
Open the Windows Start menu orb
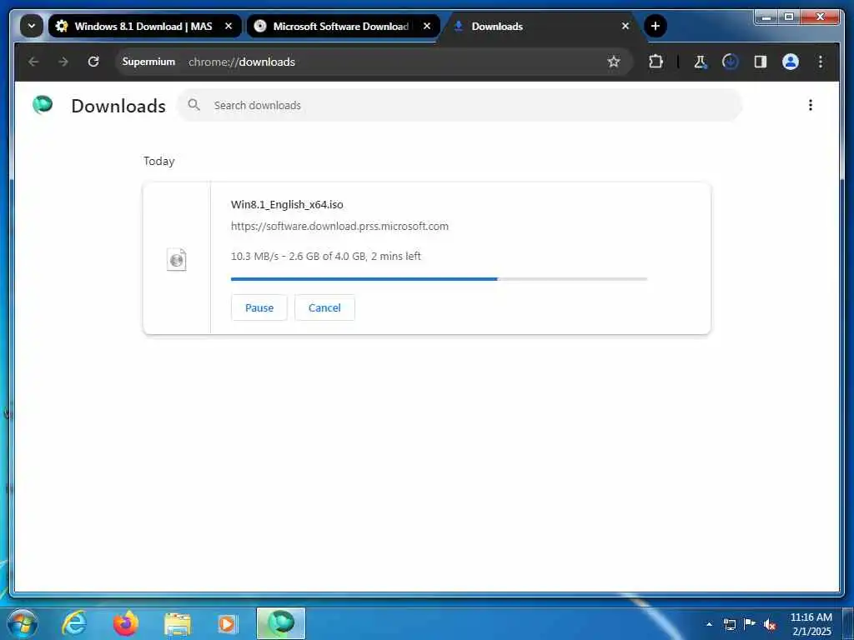(x=23, y=623)
